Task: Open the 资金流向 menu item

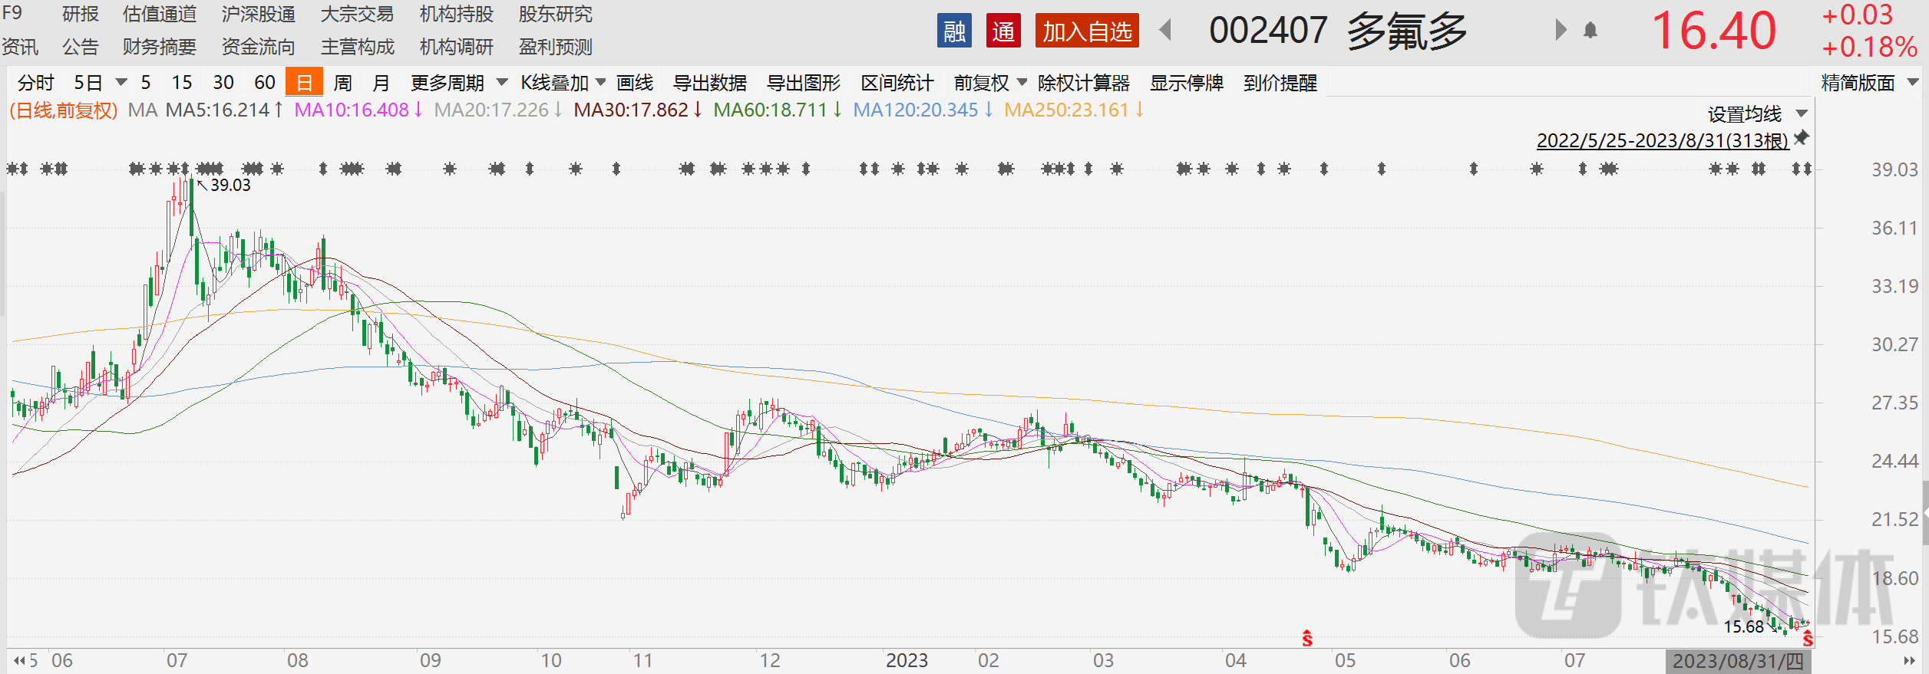Action: (258, 48)
